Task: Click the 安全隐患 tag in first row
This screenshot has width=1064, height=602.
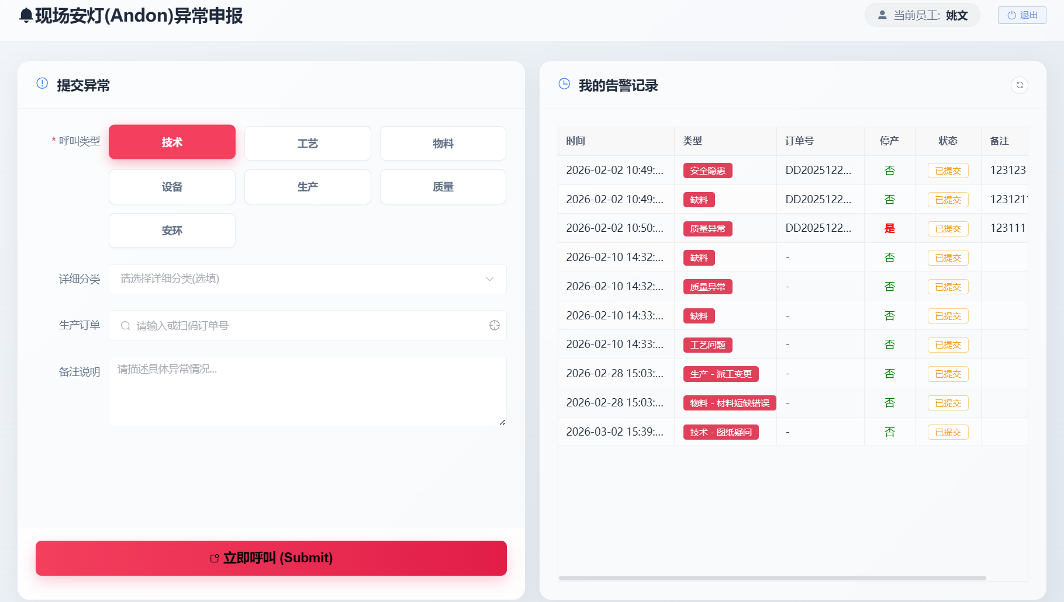Action: pyautogui.click(x=707, y=170)
